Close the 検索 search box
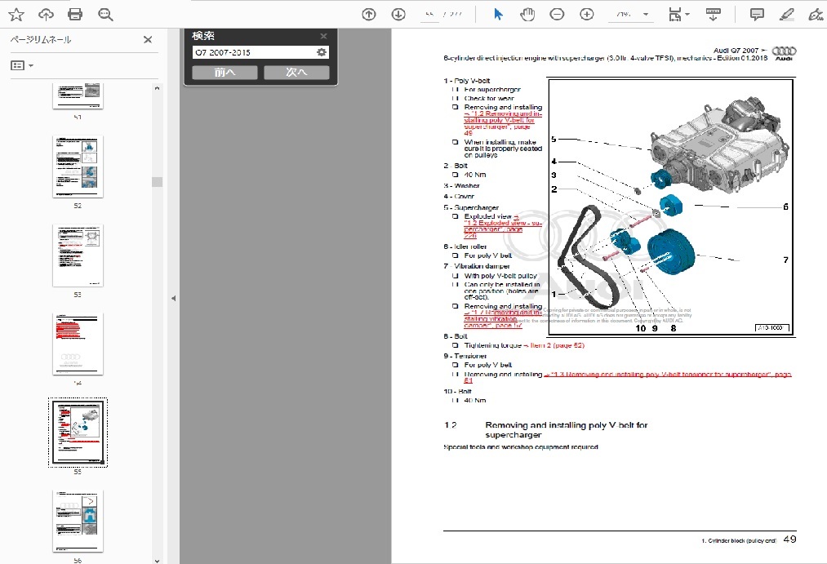The height and width of the screenshot is (564, 827). click(x=323, y=36)
